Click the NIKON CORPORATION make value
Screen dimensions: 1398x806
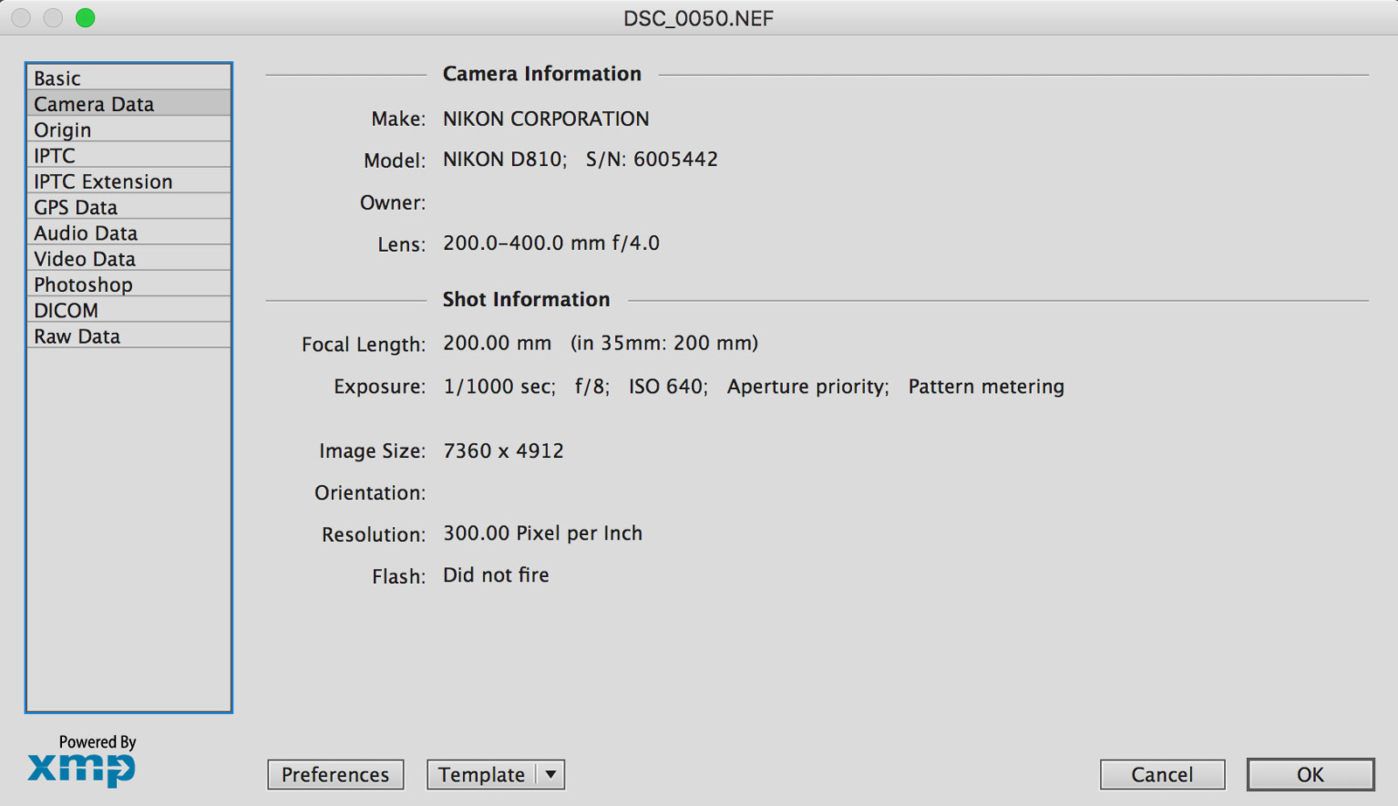pyautogui.click(x=546, y=119)
